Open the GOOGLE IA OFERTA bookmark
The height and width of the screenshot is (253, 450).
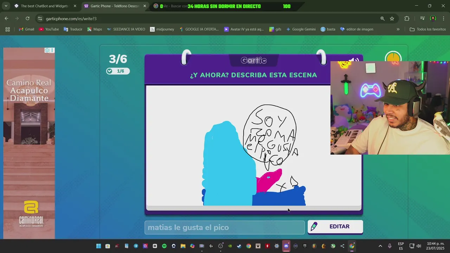pyautogui.click(x=199, y=29)
